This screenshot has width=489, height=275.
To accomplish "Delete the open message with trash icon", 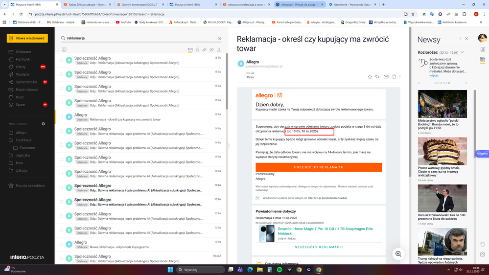I will pyautogui.click(x=394, y=77).
